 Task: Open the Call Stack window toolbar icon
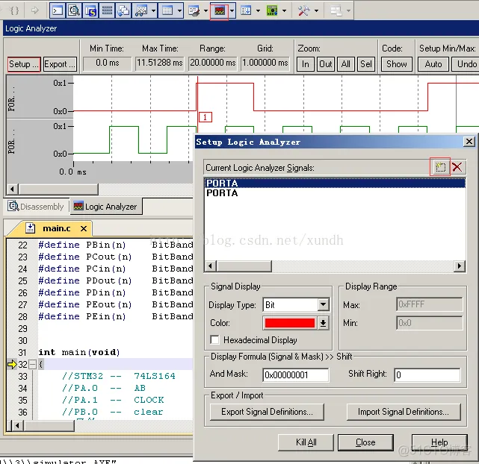[x=123, y=10]
